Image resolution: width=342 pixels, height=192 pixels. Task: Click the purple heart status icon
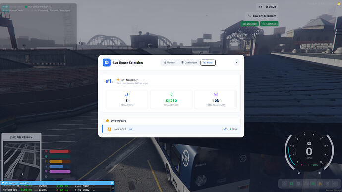pos(46,172)
